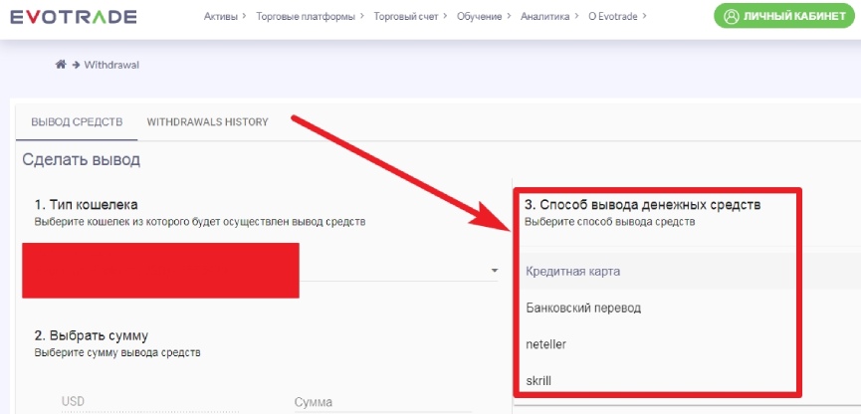Click the Выберите сумму вывода средств hint

click(117, 352)
